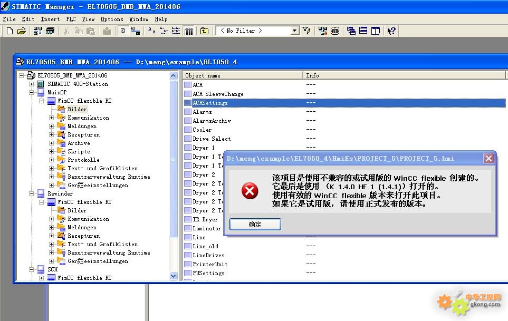Select PrinterUnit in the object list
Viewport: 508px width, 321px height.
click(210, 265)
